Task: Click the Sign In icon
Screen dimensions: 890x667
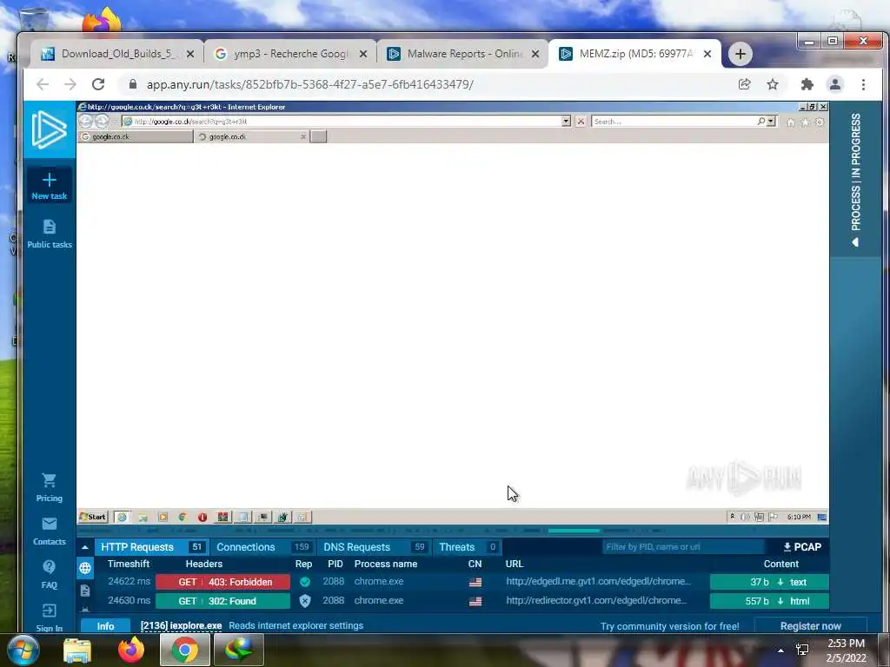Action: pos(50,611)
